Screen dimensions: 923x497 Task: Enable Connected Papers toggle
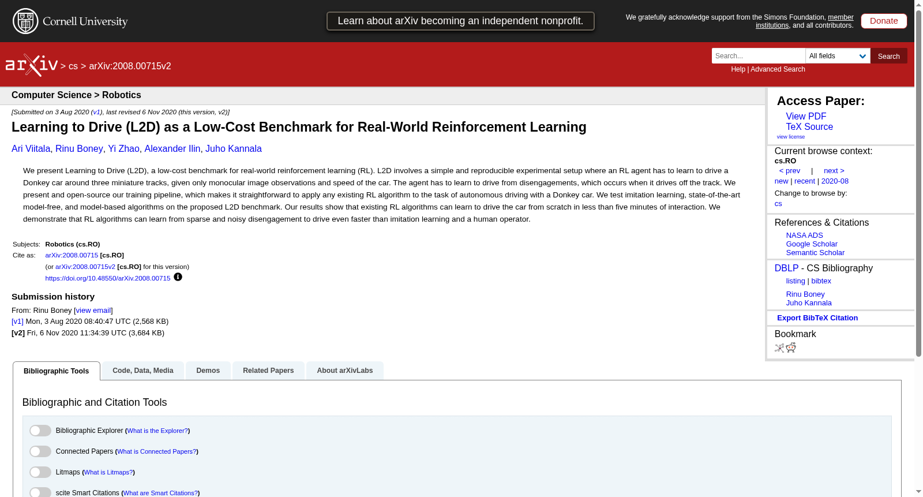(40, 451)
